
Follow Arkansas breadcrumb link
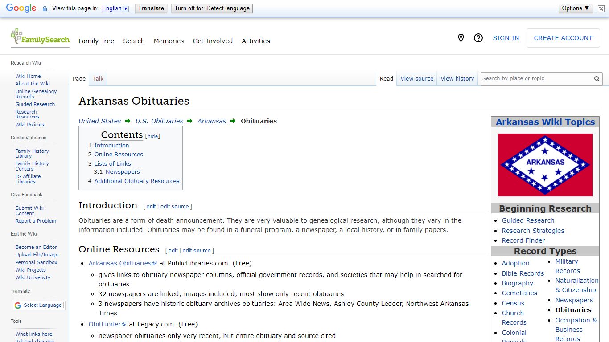[212, 121]
